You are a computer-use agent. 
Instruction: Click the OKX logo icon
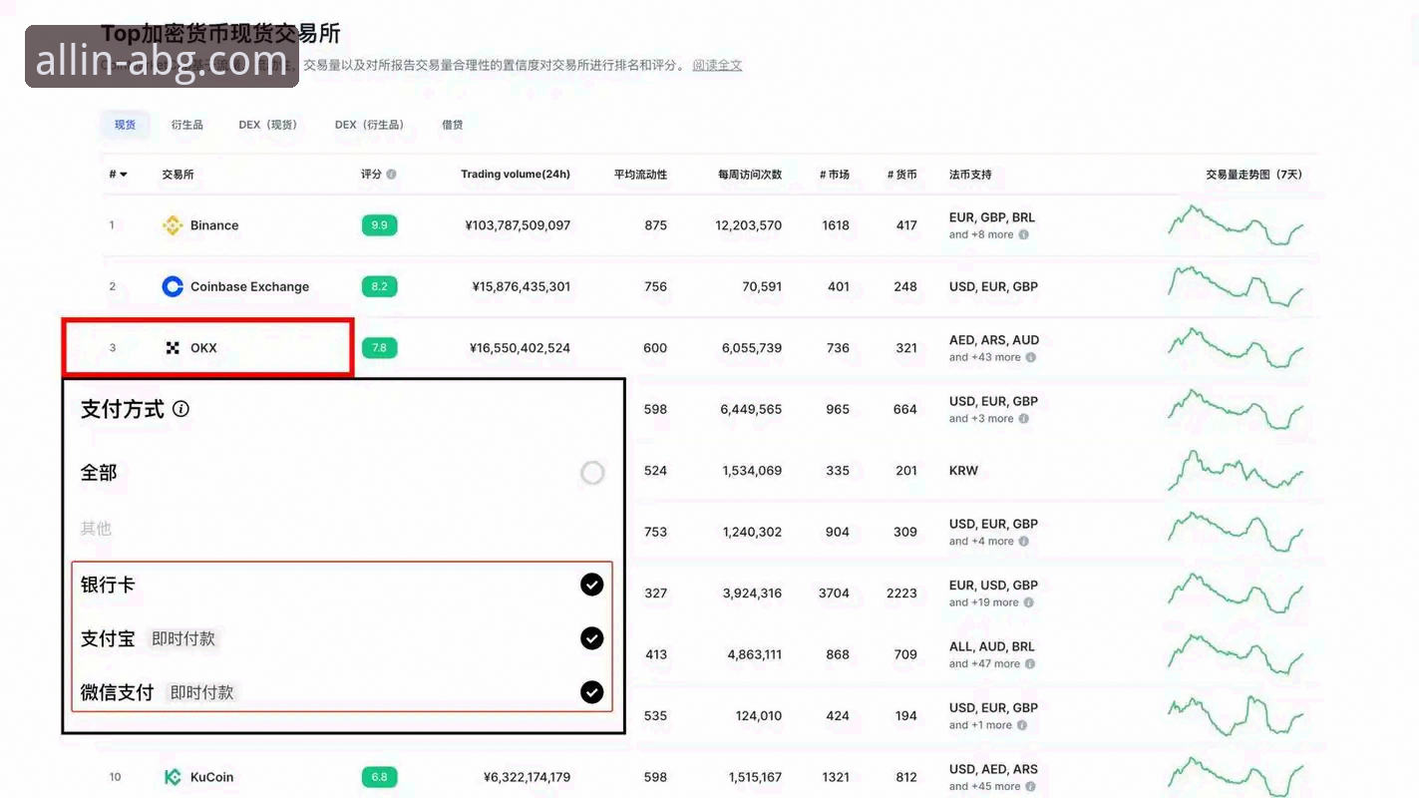pyautogui.click(x=173, y=348)
